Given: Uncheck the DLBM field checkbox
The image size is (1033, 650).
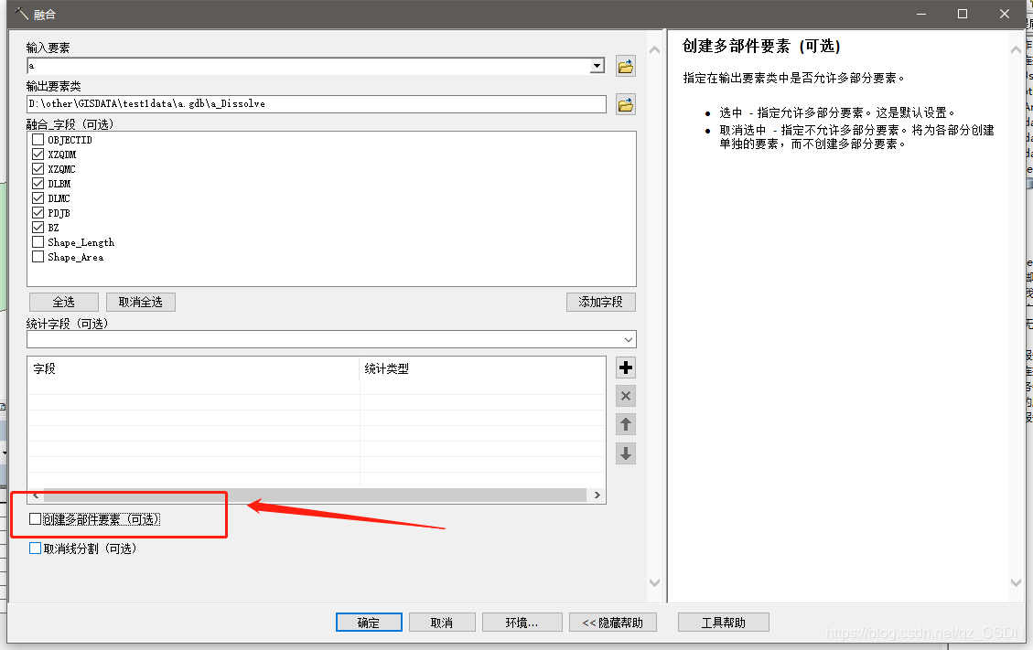Looking at the screenshot, I should pos(38,183).
